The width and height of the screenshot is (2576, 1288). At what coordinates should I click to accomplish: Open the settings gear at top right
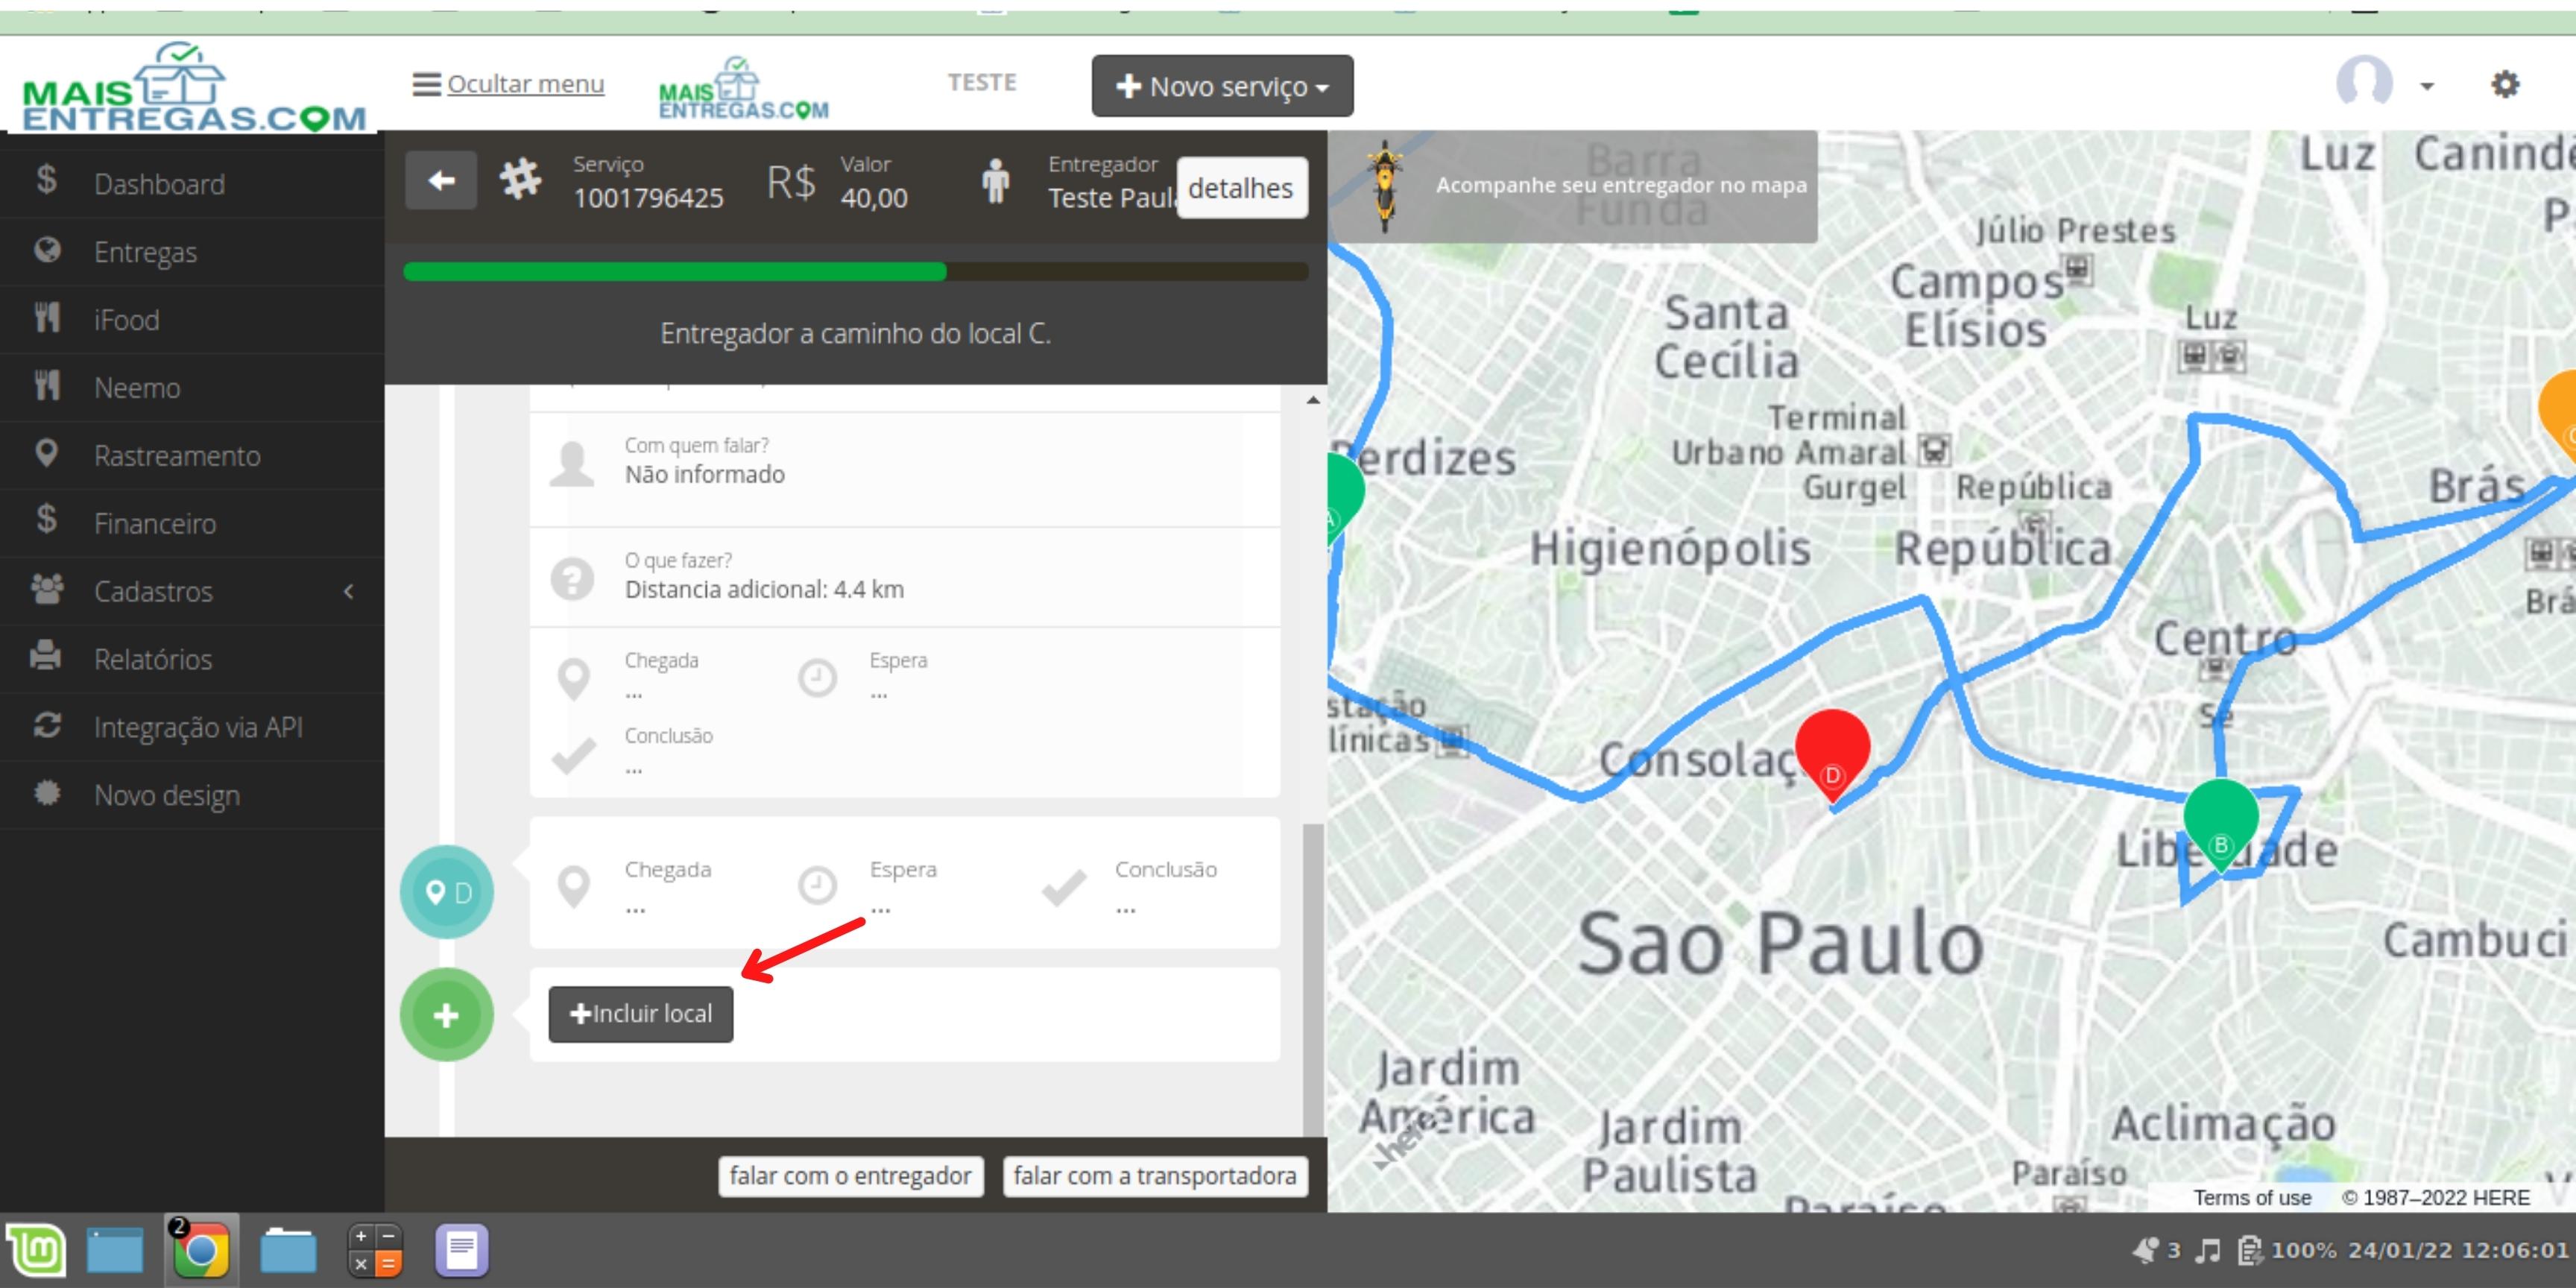coord(2504,84)
